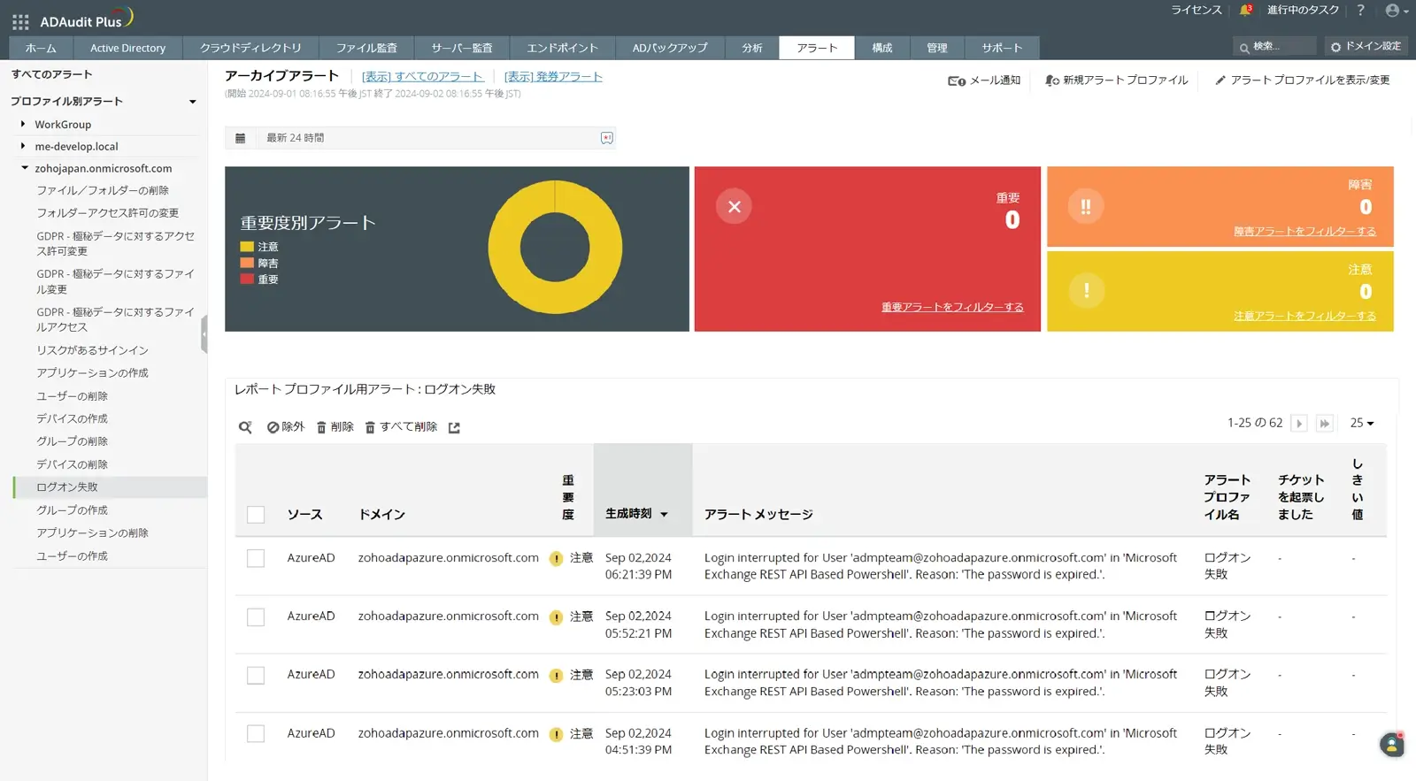This screenshot has width=1416, height=781.
Task: Create 新規アラートプロファイル
Action: (x=1117, y=80)
